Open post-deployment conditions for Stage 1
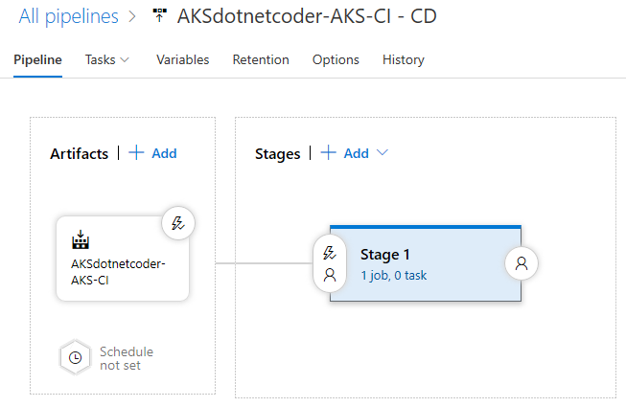The width and height of the screenshot is (626, 407). [x=521, y=263]
